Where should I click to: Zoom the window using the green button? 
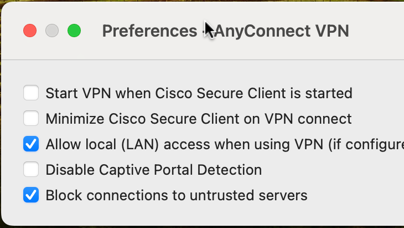tap(74, 31)
